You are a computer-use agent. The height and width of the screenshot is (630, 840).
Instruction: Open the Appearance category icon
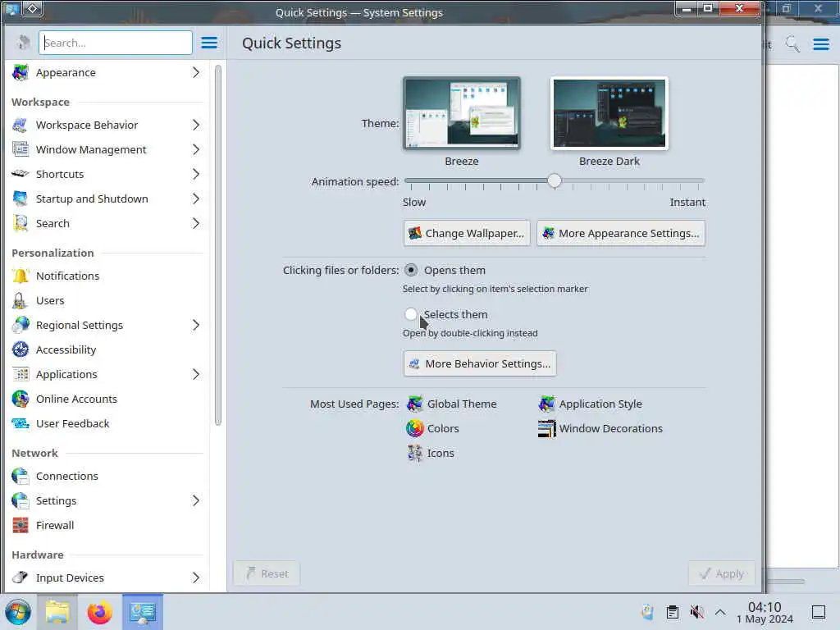click(x=21, y=72)
